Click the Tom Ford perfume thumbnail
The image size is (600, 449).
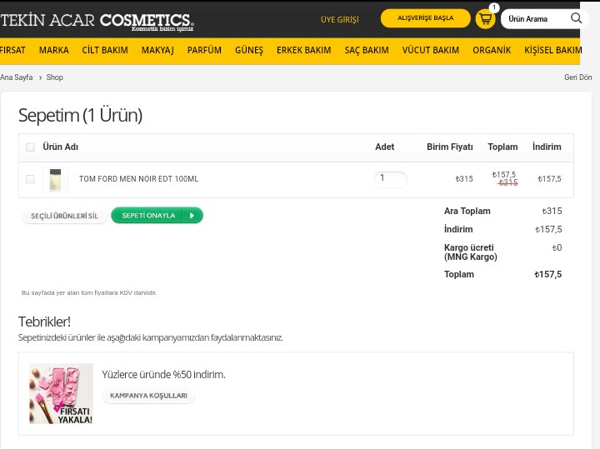click(x=56, y=179)
